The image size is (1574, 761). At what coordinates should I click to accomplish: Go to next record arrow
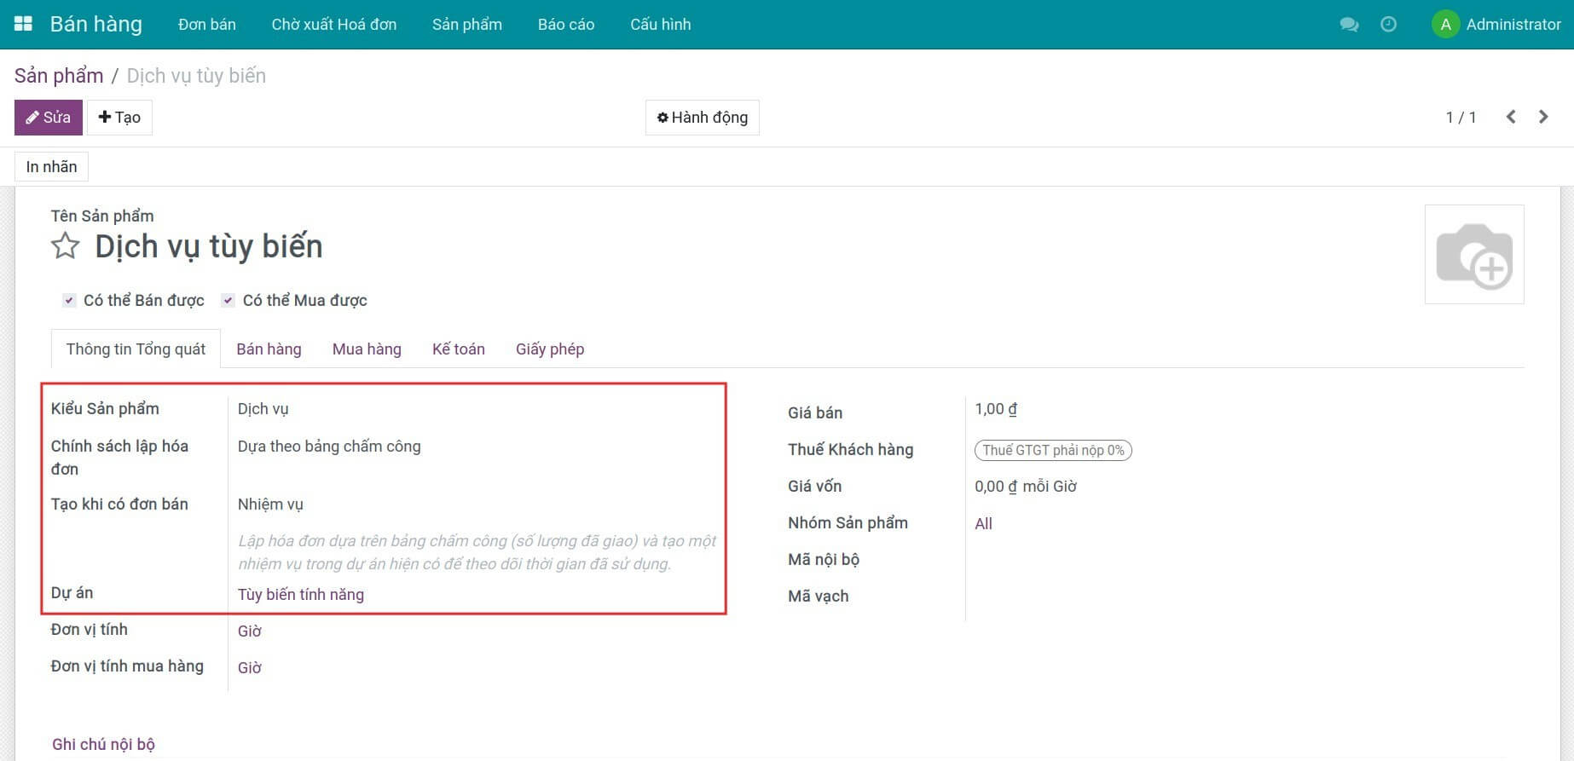click(x=1543, y=117)
